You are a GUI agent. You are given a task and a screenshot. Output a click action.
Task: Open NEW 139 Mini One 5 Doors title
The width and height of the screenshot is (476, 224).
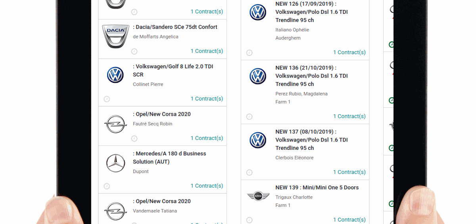317,188
